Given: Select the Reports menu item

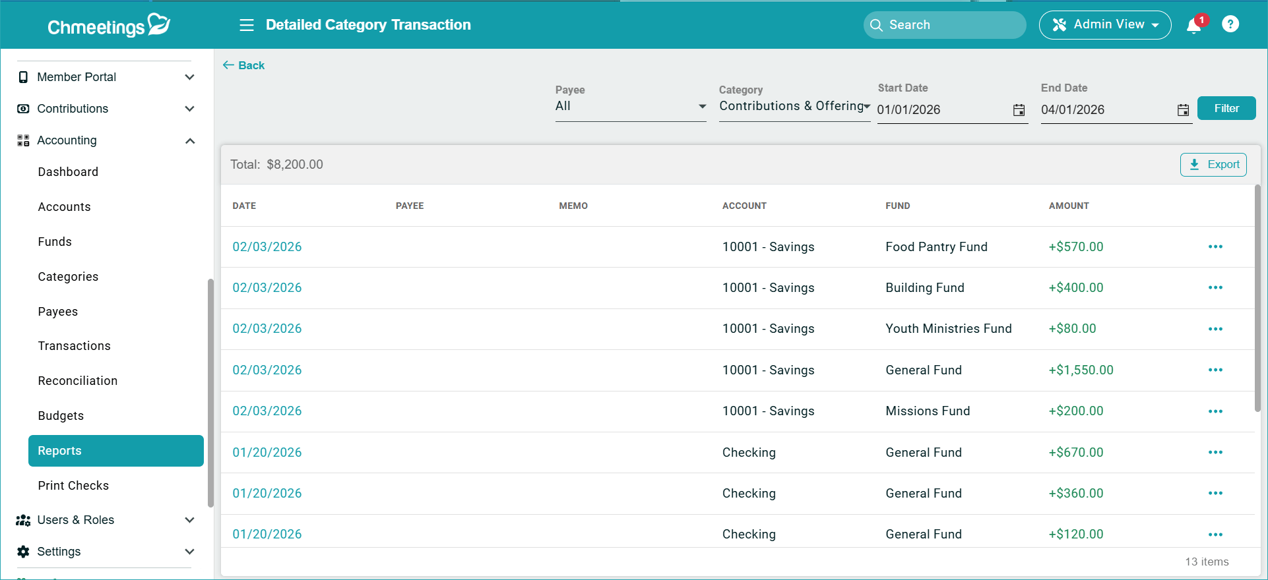Looking at the screenshot, I should 116,451.
